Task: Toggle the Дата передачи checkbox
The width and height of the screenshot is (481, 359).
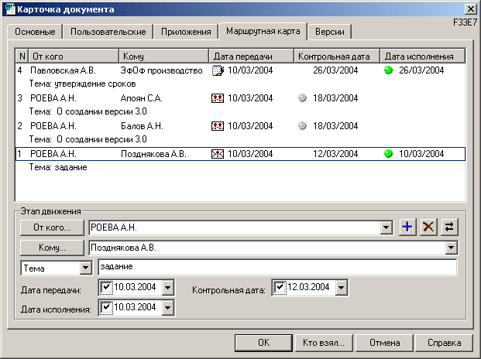Action: 106,288
